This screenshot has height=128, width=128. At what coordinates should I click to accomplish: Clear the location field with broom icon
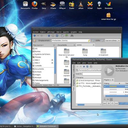click(x=89, y=41)
